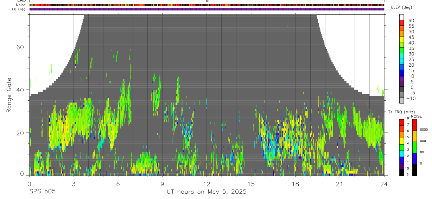Click the white top box of ELEV scale
The width and height of the screenshot is (432, 199).
click(401, 17)
